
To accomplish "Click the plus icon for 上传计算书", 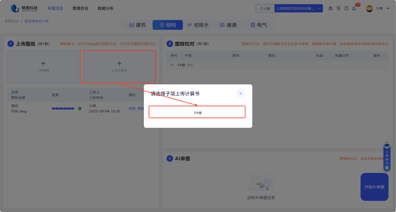I will pos(120,63).
